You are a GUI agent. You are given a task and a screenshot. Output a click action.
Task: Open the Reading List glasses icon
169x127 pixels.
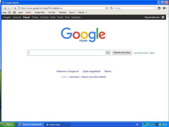[x=5, y=12]
